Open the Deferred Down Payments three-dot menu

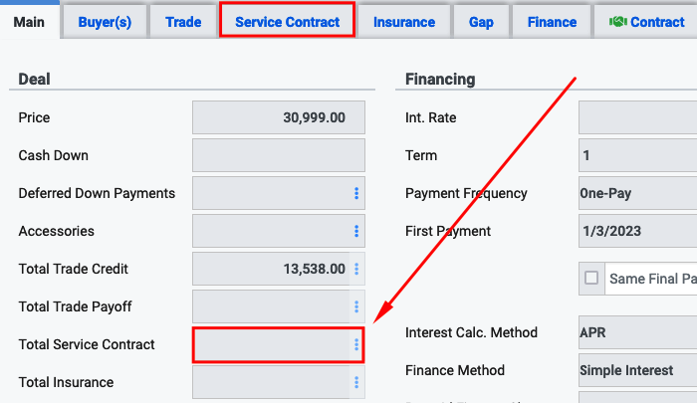tap(356, 193)
